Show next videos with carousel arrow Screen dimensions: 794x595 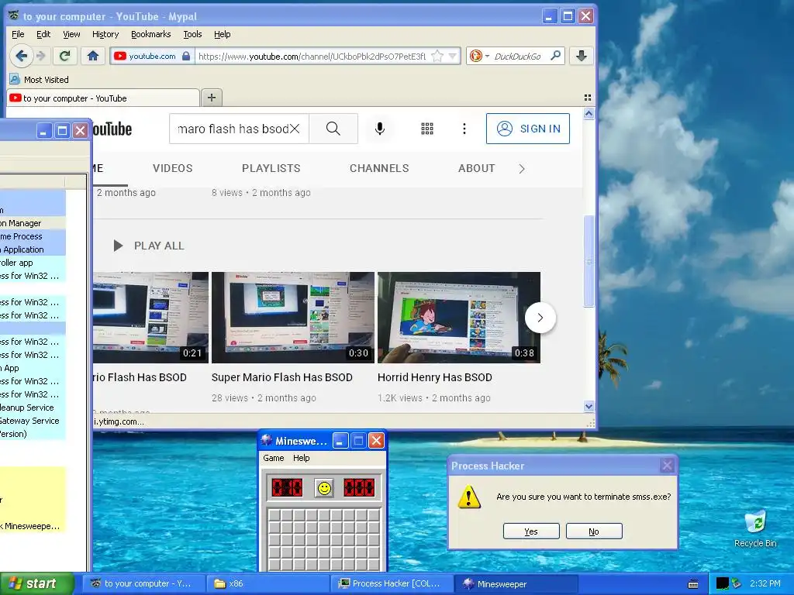click(540, 318)
